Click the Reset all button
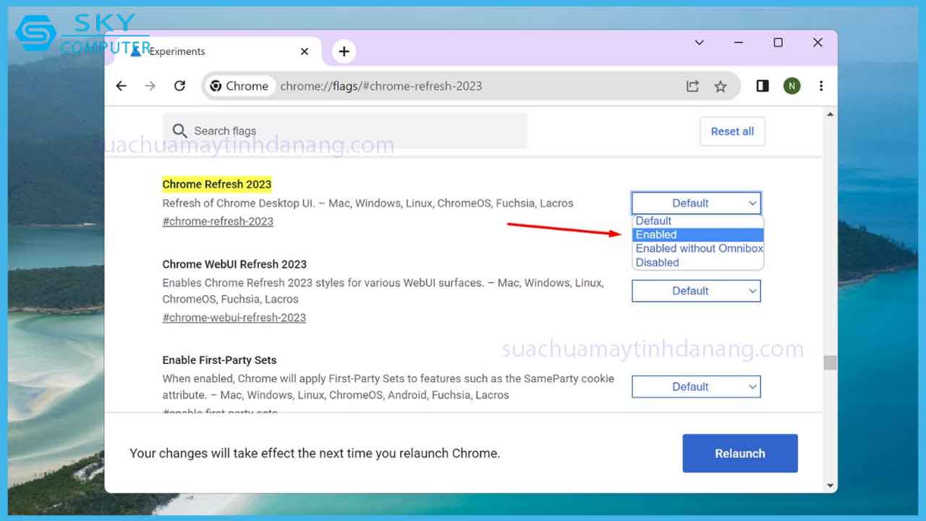The height and width of the screenshot is (521, 926). click(732, 132)
